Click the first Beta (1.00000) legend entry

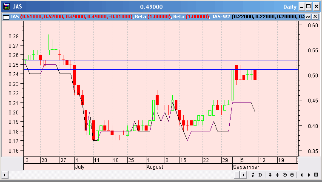click(x=153, y=17)
